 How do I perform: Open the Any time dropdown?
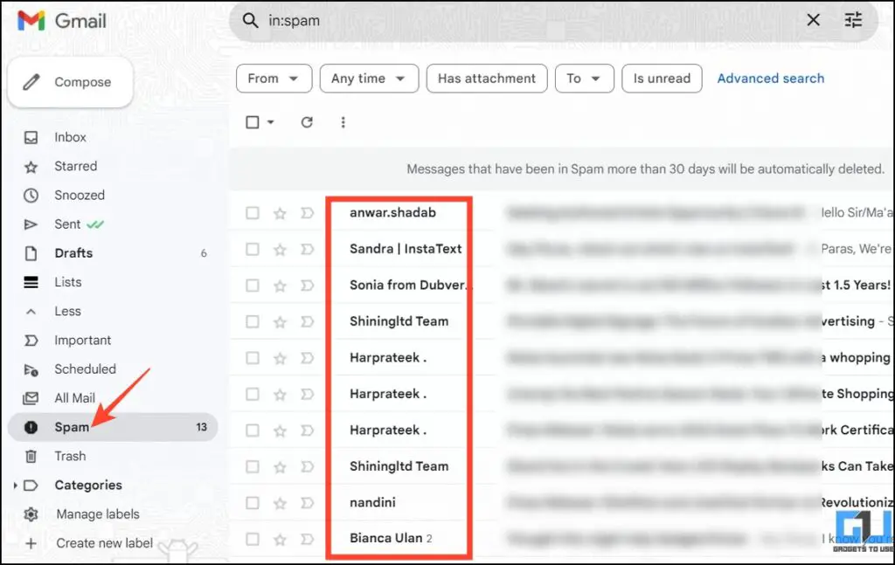coord(369,78)
